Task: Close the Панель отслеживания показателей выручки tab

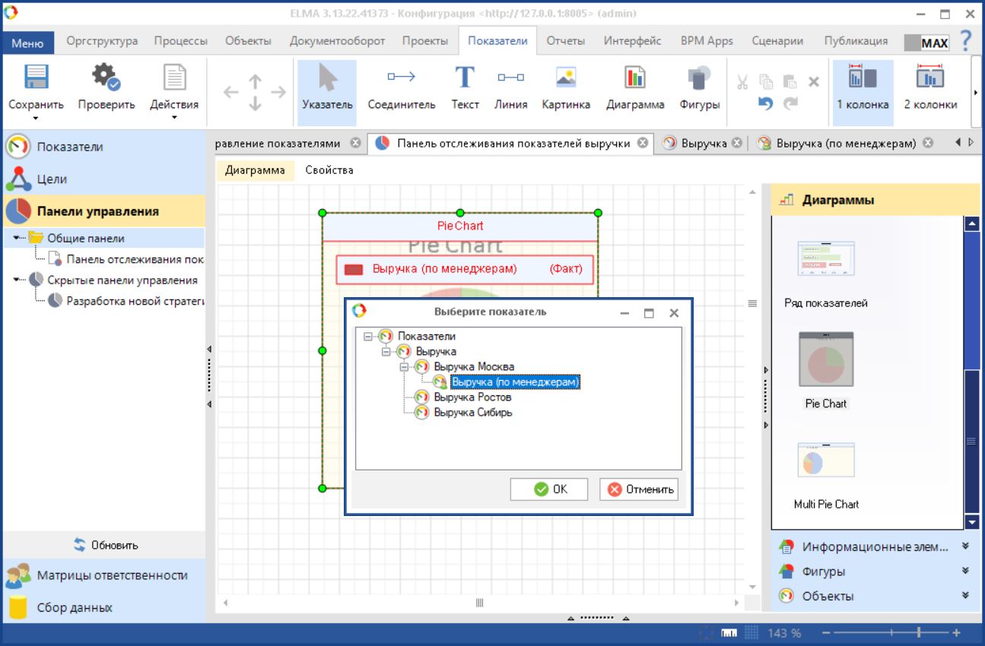Action: (643, 143)
